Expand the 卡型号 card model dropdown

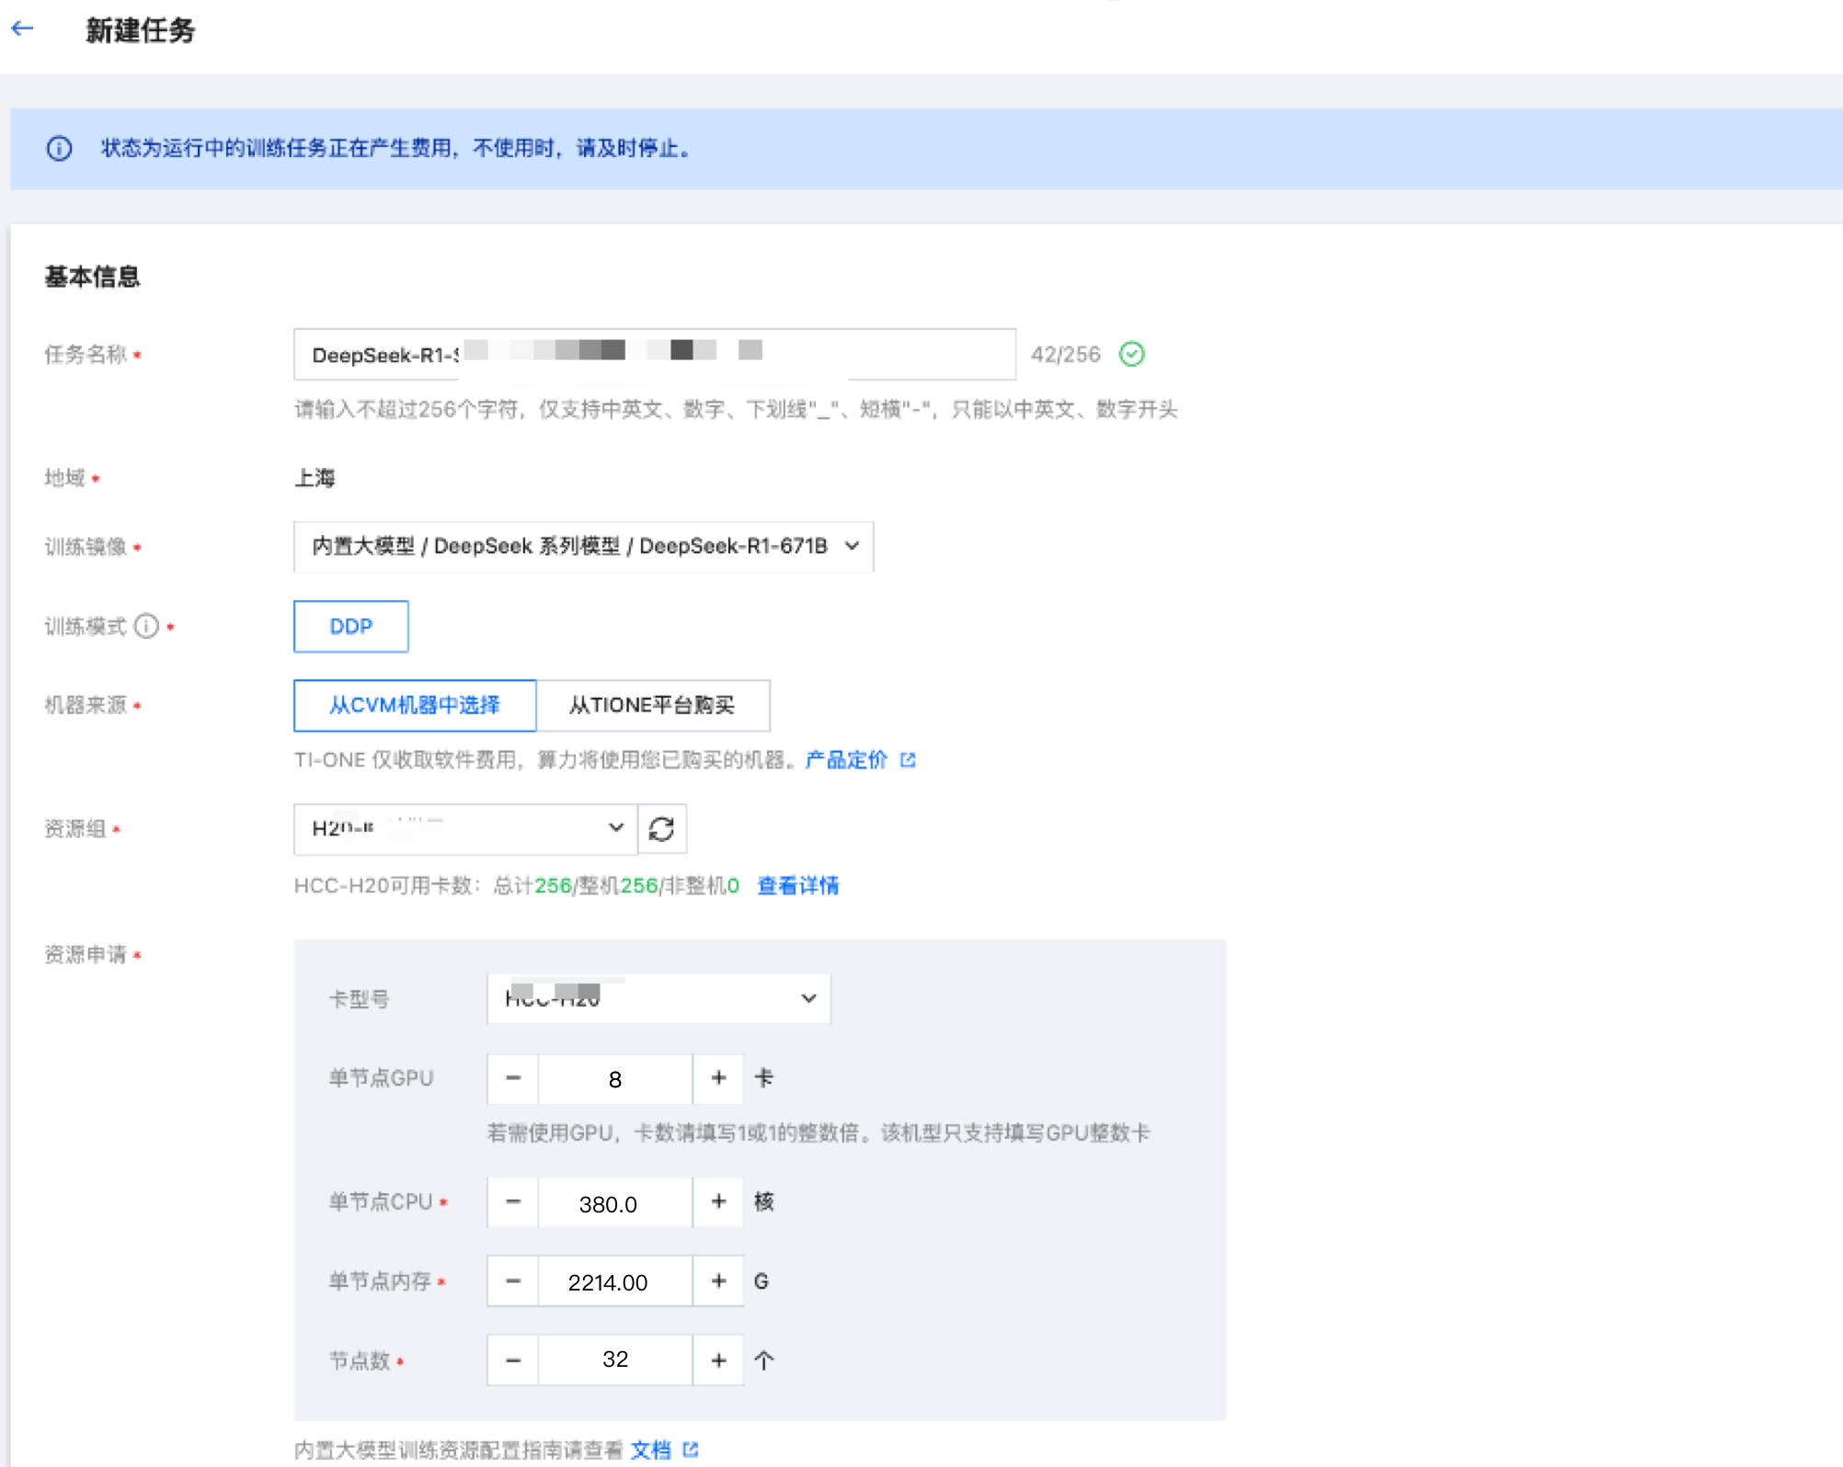658,998
